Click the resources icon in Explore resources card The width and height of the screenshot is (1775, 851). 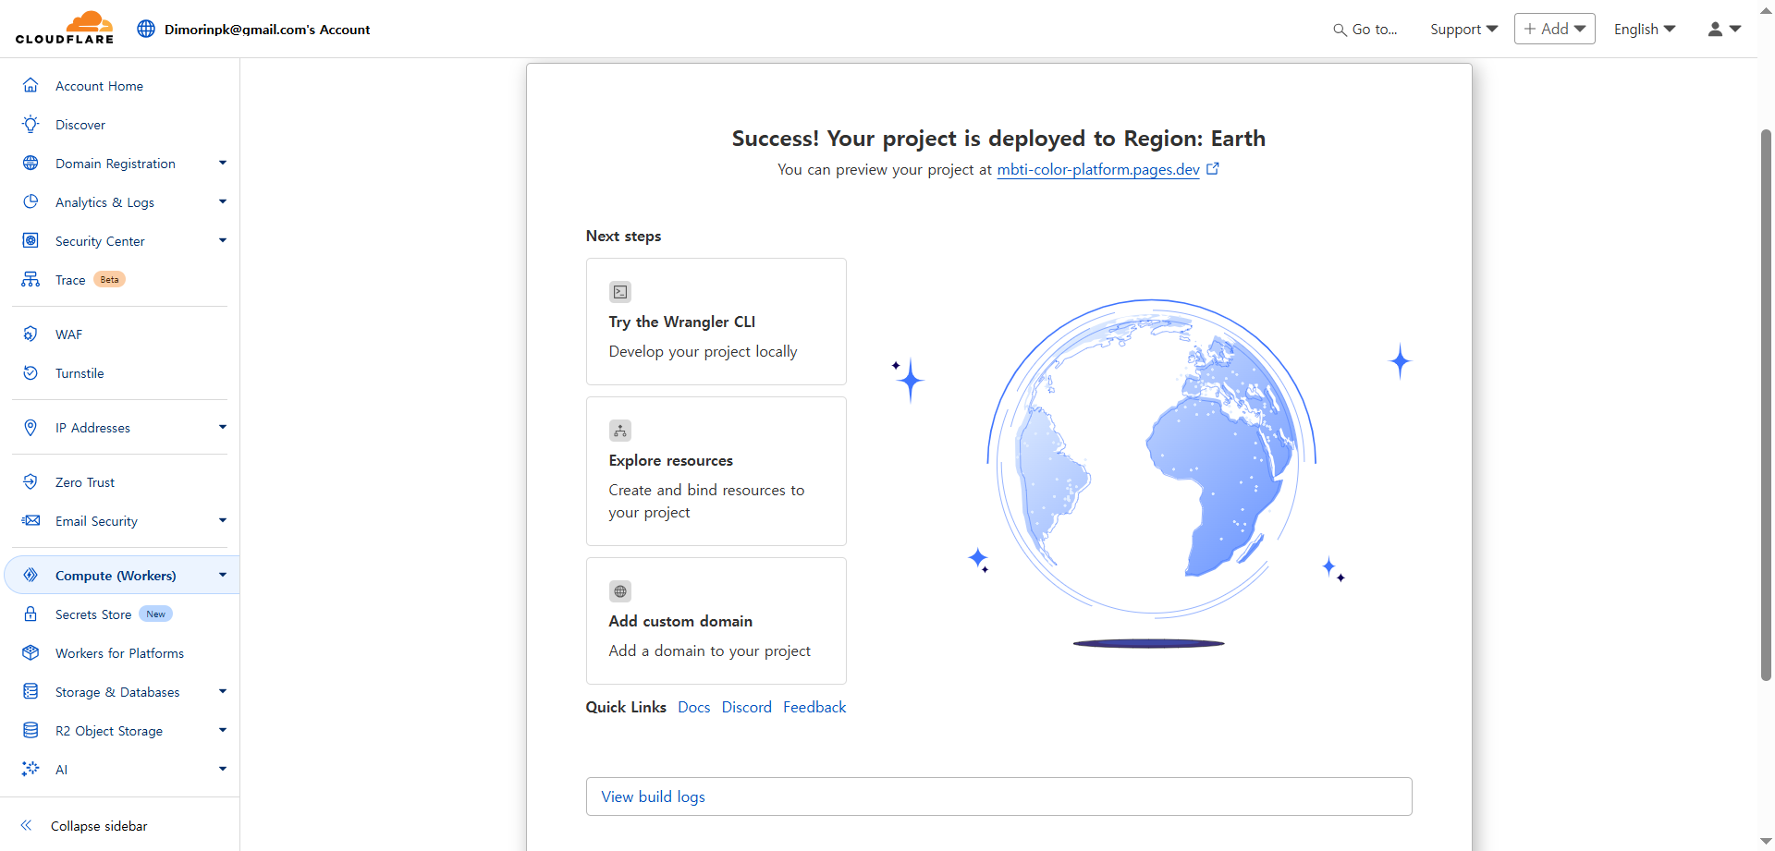tap(620, 431)
